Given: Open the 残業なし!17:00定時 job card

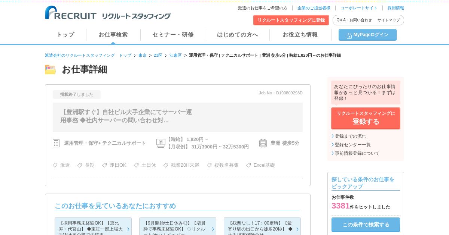Looking at the screenshot, I should tap(262, 226).
